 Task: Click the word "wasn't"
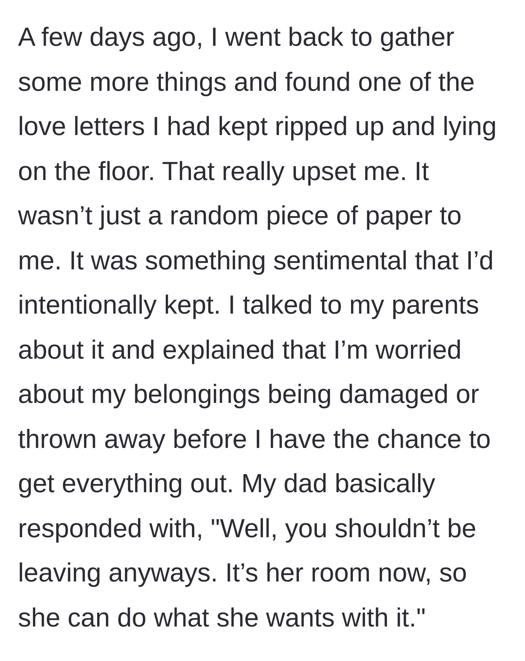click(55, 216)
